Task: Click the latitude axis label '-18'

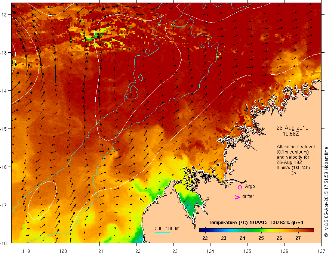Action: (x=4, y=243)
